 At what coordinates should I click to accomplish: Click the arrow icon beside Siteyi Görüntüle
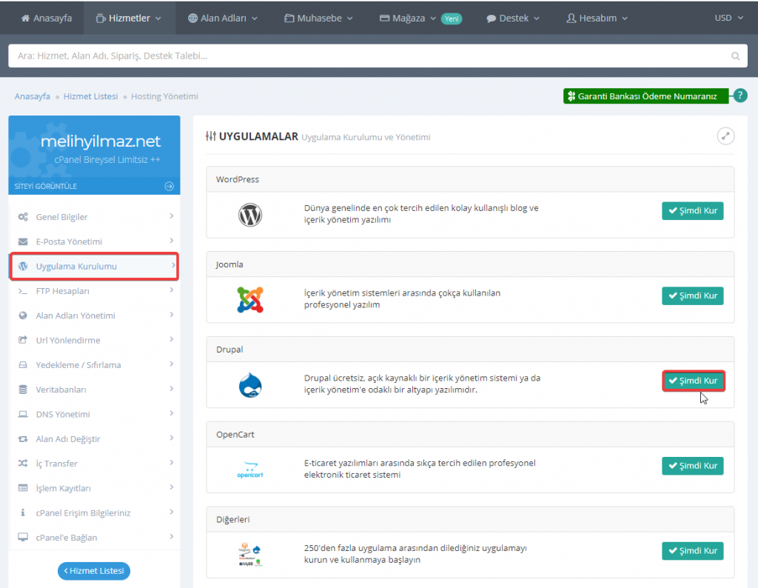point(170,187)
